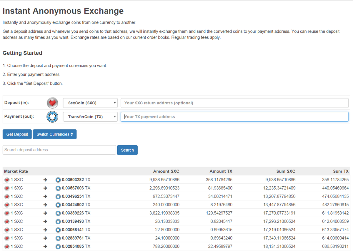Click the red SexCoin heart icon beside Deposit
The image size is (353, 251).
52,103
